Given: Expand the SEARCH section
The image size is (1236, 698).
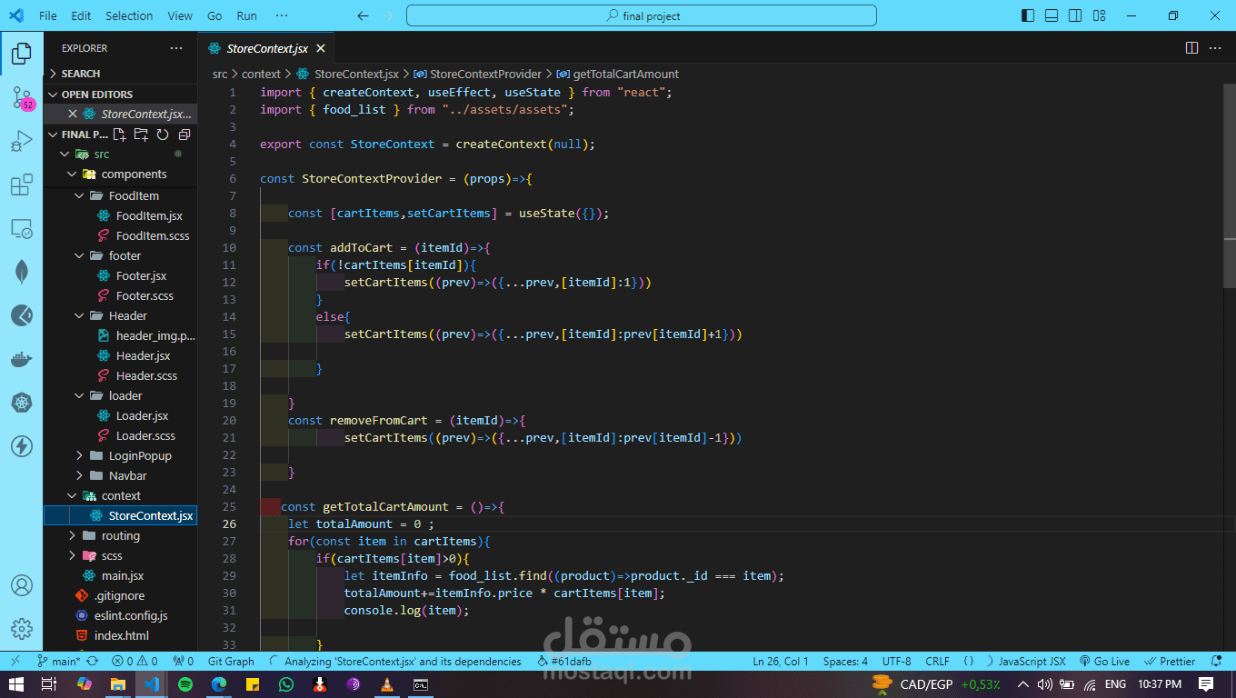Looking at the screenshot, I should point(120,74).
